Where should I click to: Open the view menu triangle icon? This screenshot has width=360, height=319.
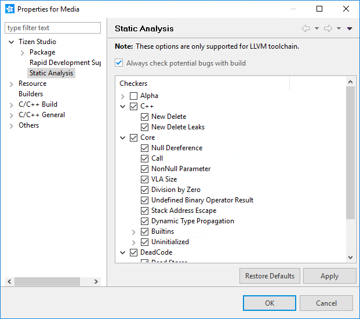(x=350, y=28)
